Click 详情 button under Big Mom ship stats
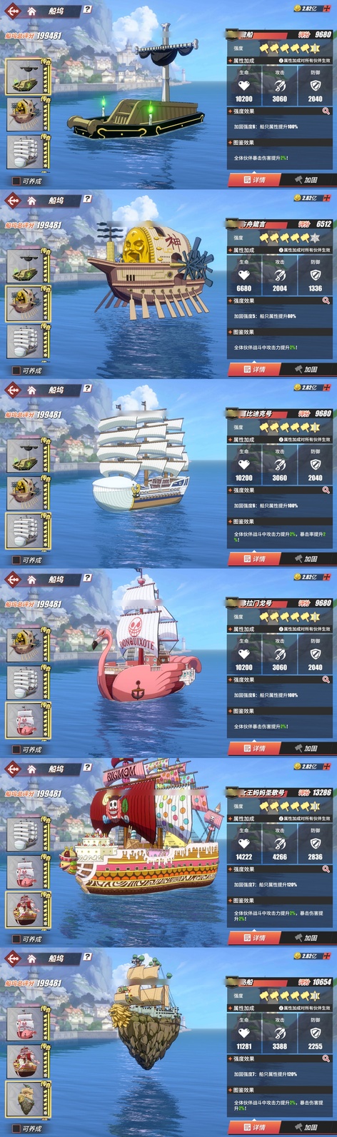The width and height of the screenshot is (337, 1137). coord(254,938)
